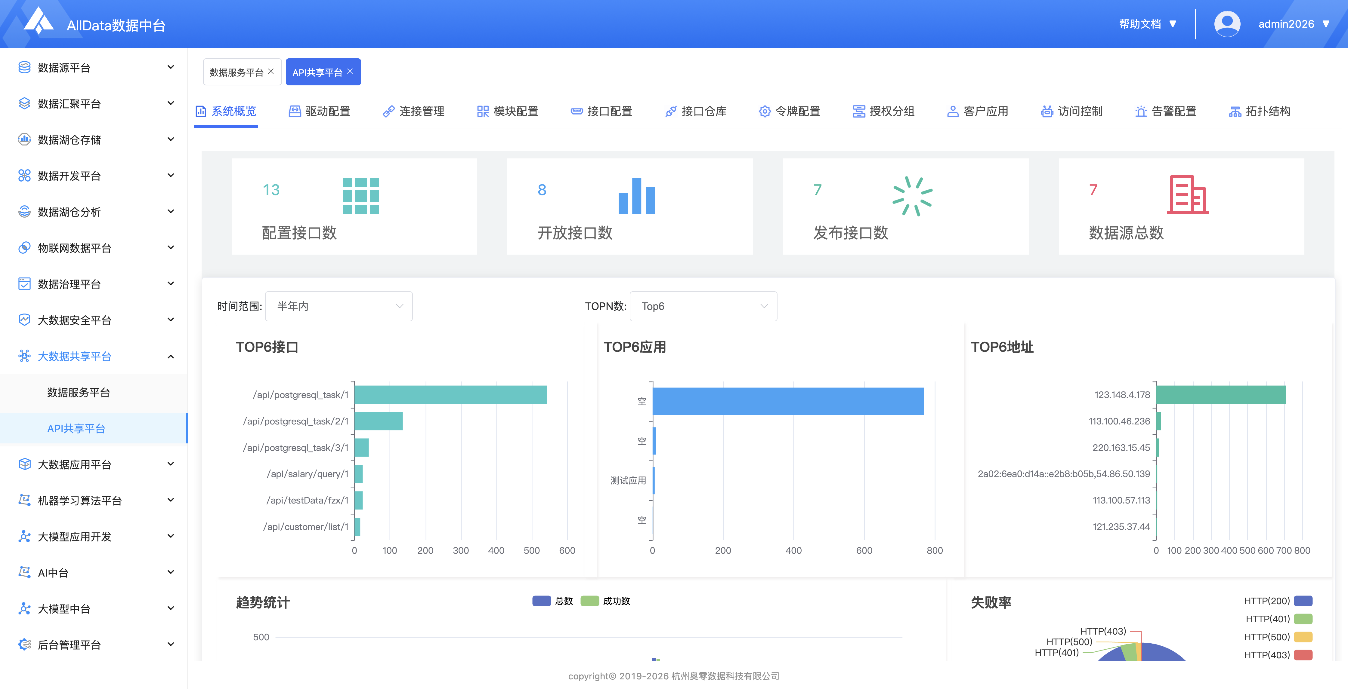Click the 大数据应用平台 cube icon

[24, 464]
